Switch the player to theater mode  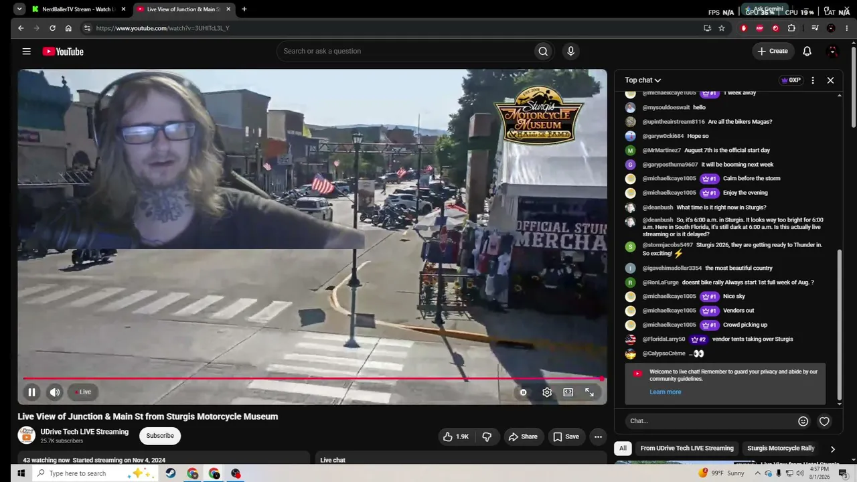click(x=568, y=392)
